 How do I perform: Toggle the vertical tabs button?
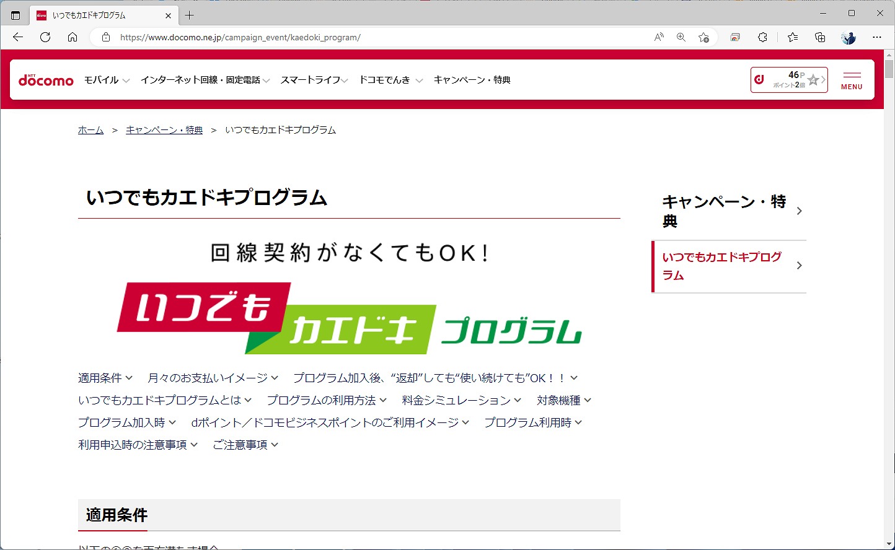15,15
